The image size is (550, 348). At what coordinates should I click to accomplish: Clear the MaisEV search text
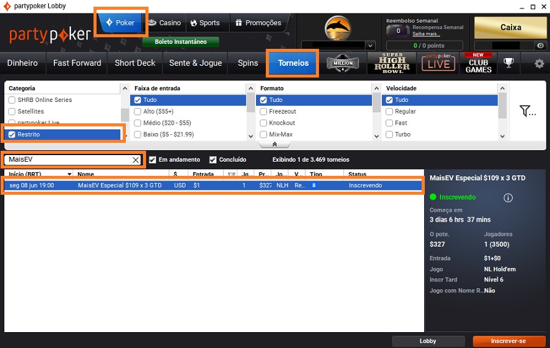click(x=136, y=160)
